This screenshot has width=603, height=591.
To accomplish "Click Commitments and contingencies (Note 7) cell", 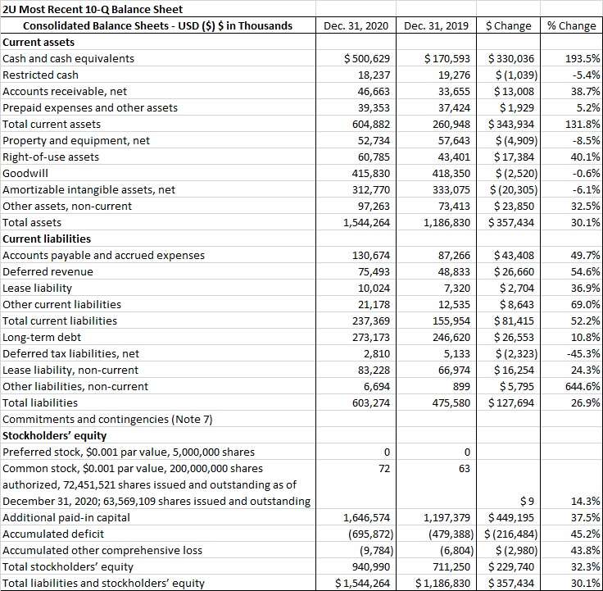I will pos(158,420).
